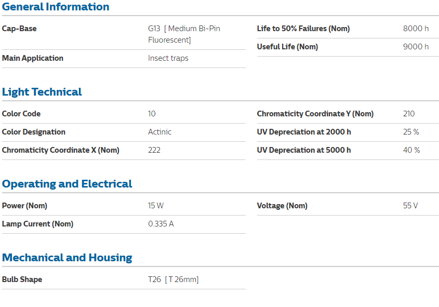This screenshot has width=439, height=307.
Task: Click the Lamp Current (Nom) label
Action: pos(37,224)
